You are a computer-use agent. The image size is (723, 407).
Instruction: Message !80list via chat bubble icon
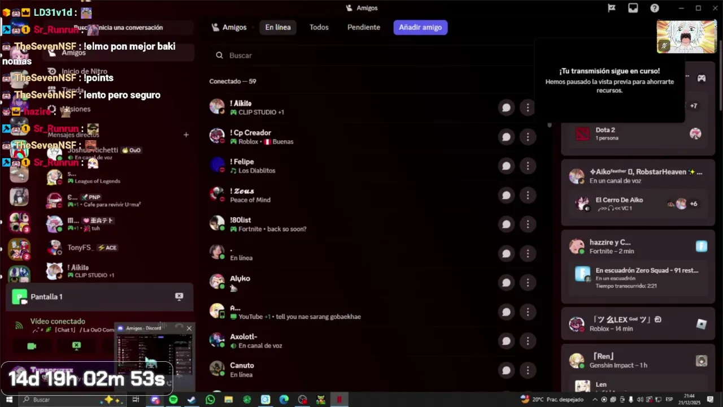click(506, 224)
